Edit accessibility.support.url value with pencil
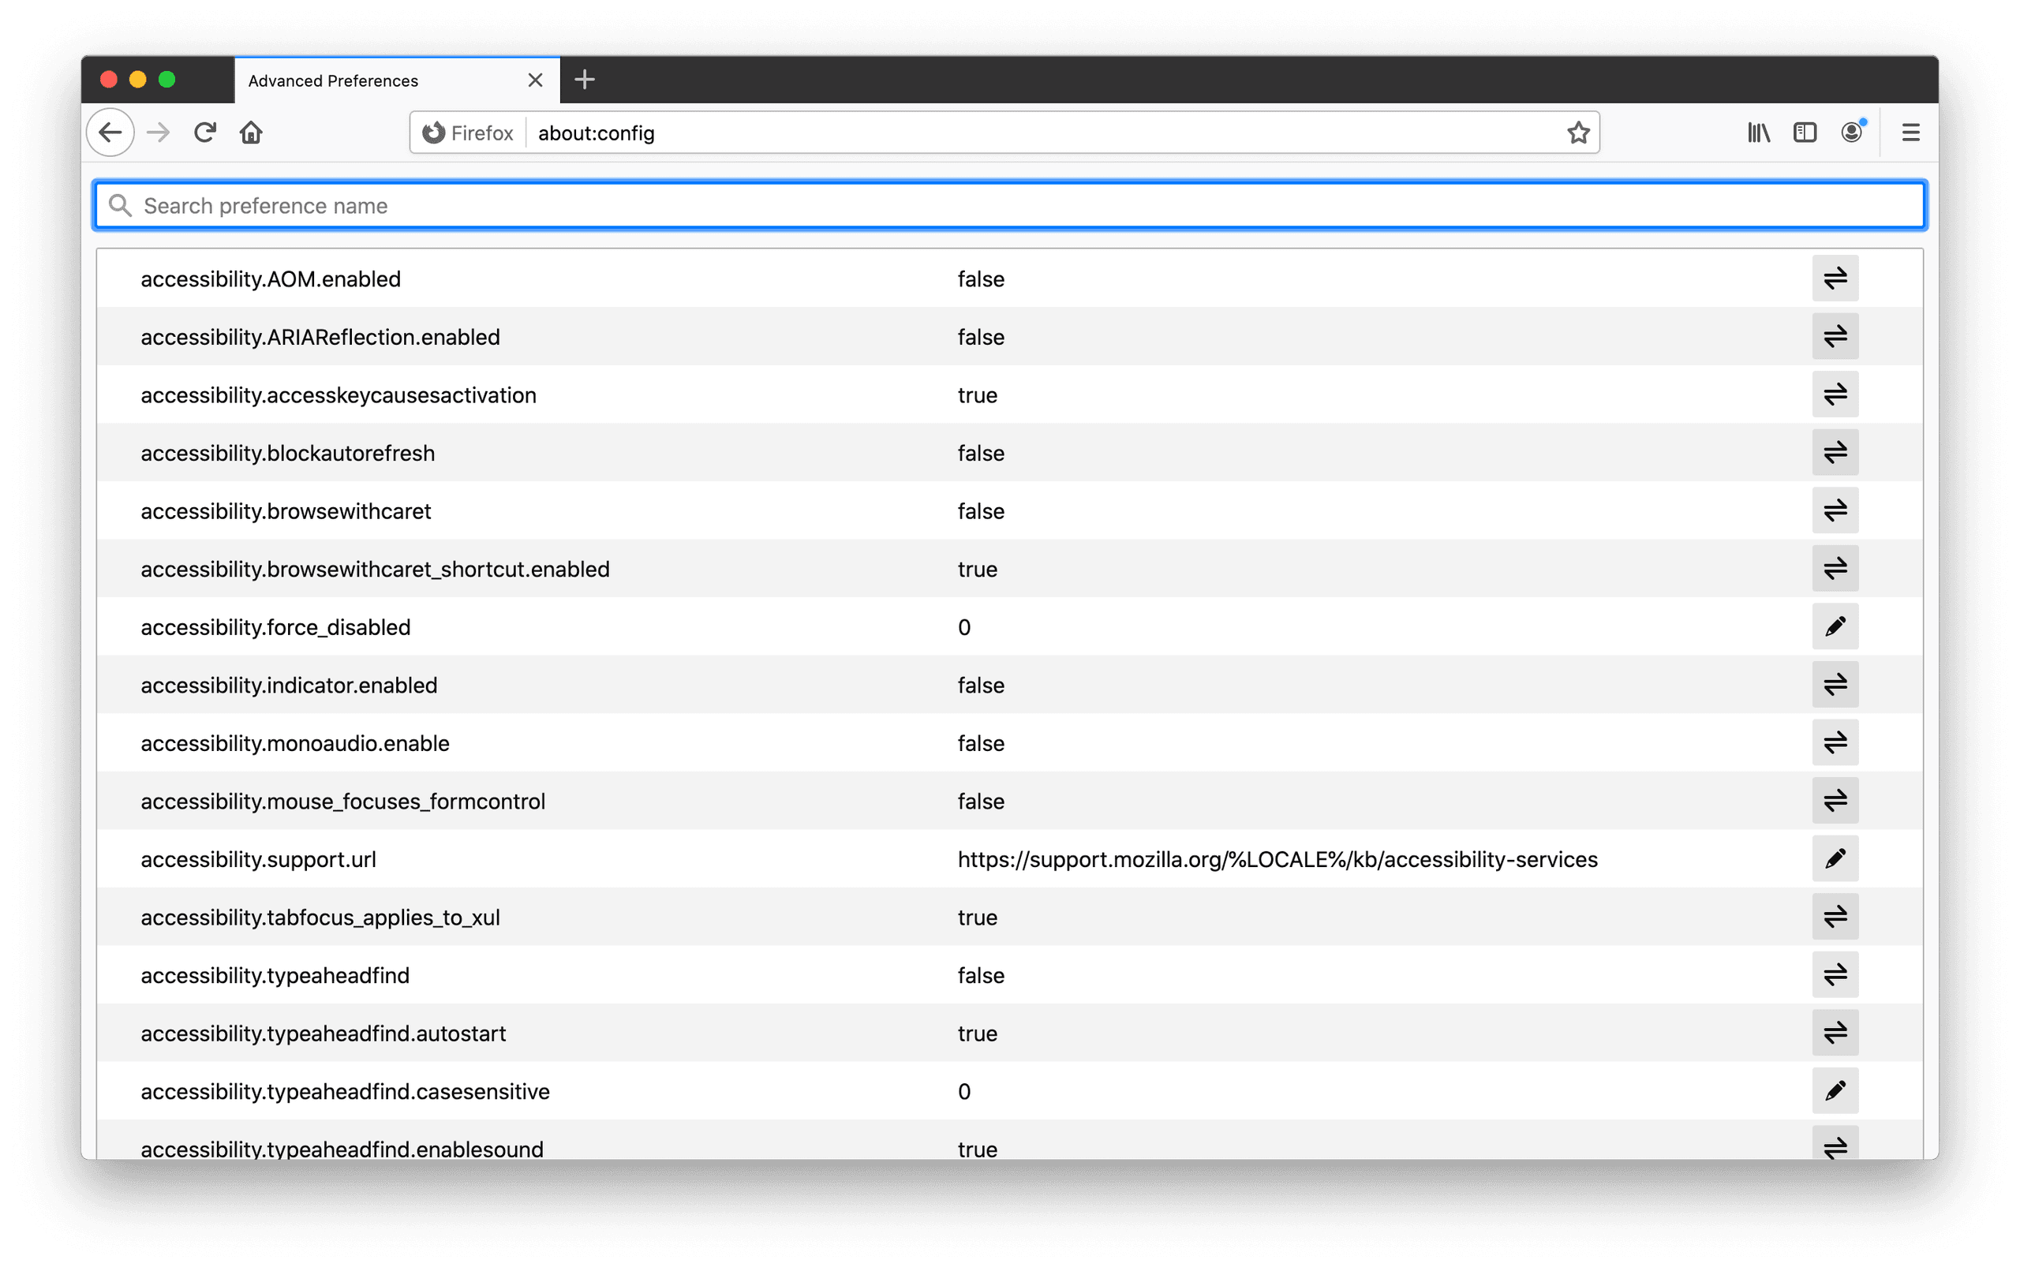Image resolution: width=2020 pixels, height=1267 pixels. (1835, 859)
